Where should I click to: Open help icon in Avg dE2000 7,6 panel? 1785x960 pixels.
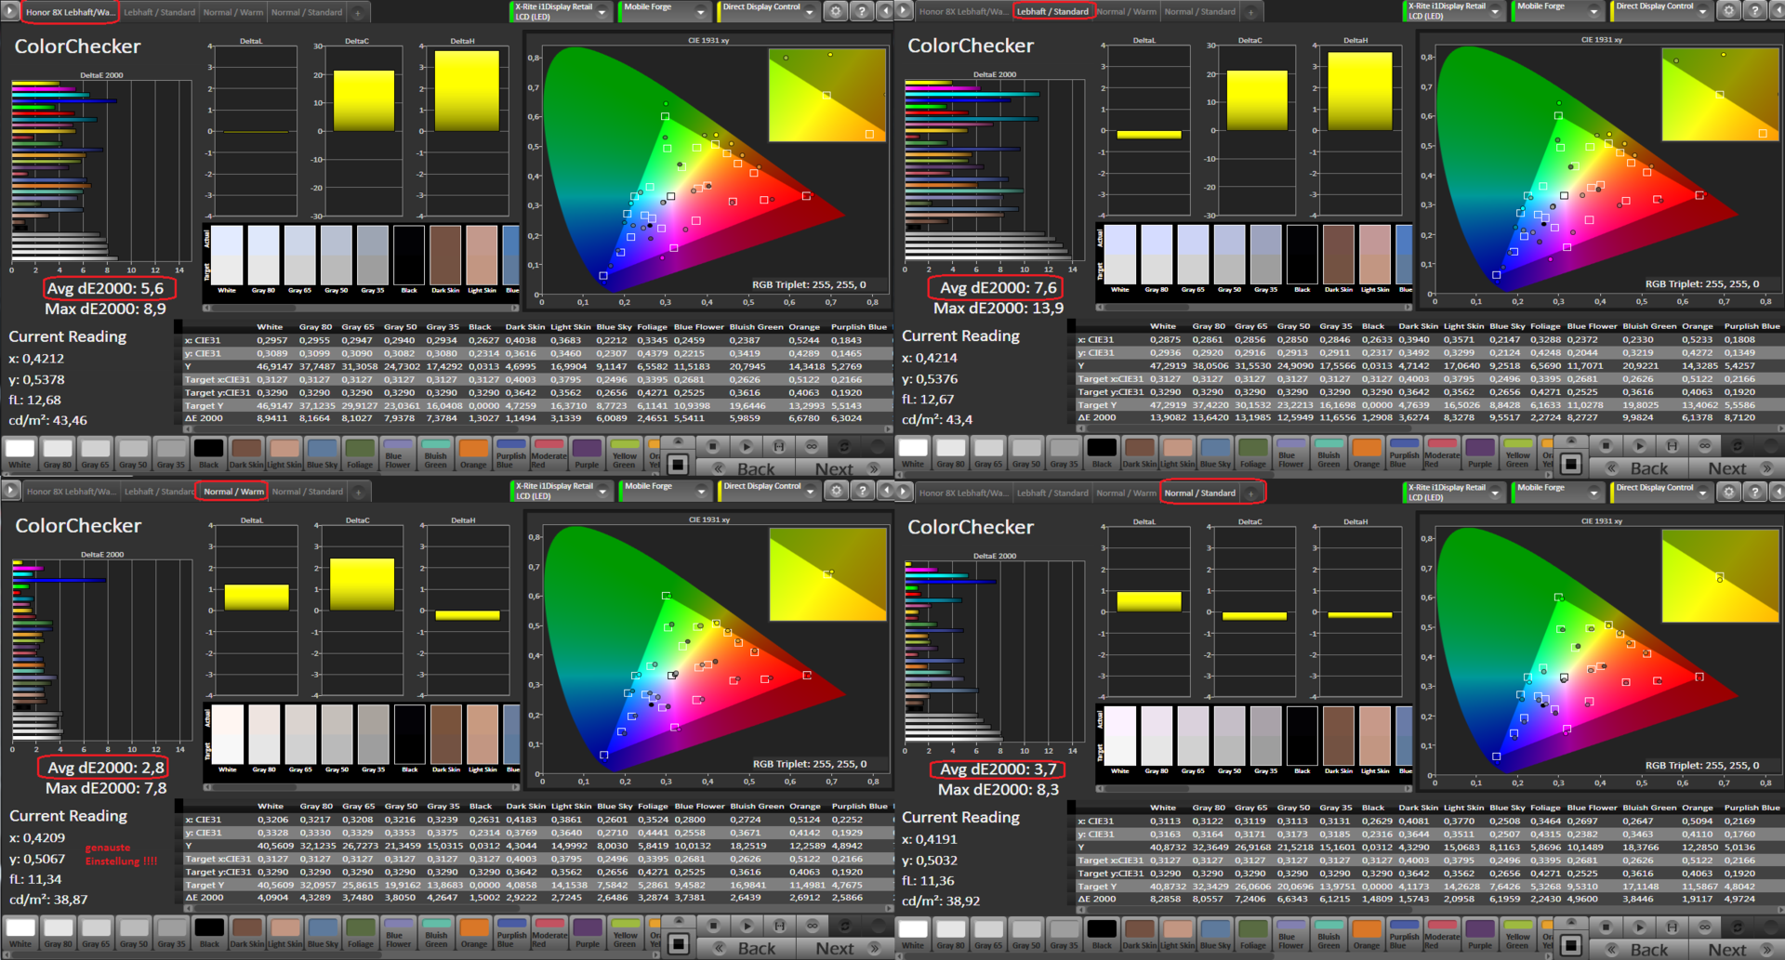click(x=1754, y=11)
